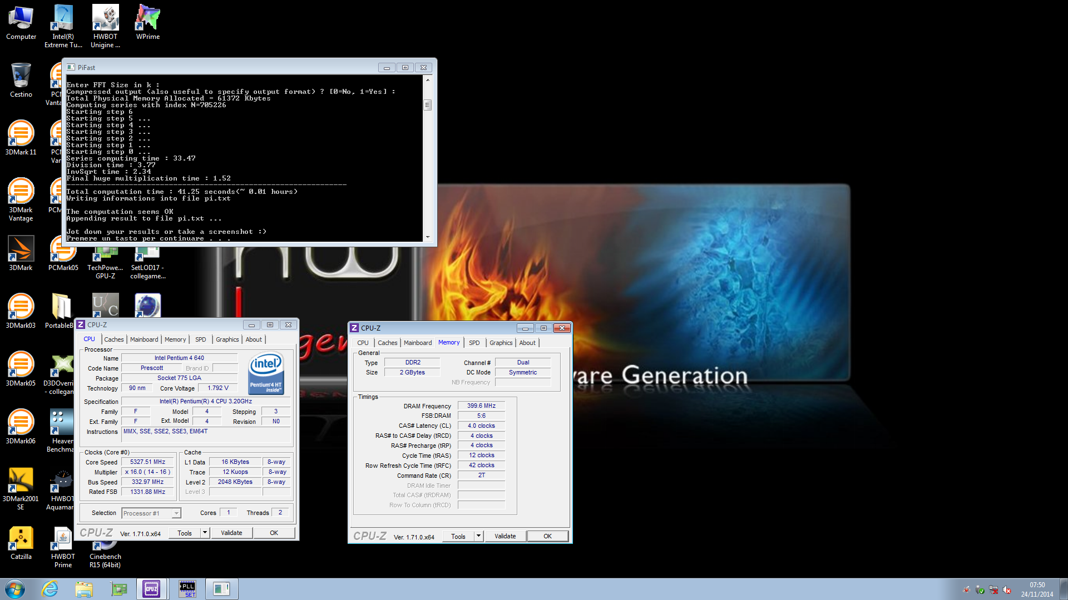1068x600 pixels.
Task: Open HWBOT Aquamark shortcut icon
Action: pos(61,489)
